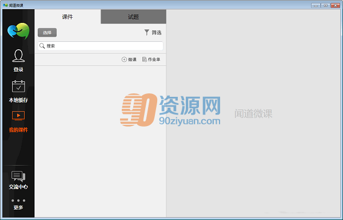343x220 pixels.
Task: Switch to the 试题 tab
Action: (x=133, y=17)
